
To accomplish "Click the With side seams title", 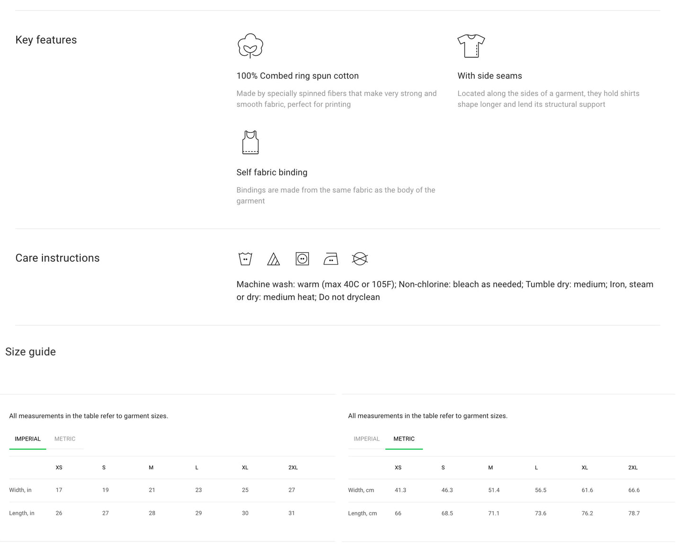I will coord(489,76).
